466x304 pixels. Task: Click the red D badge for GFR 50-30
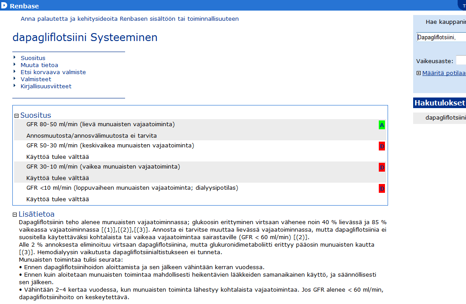(382, 146)
